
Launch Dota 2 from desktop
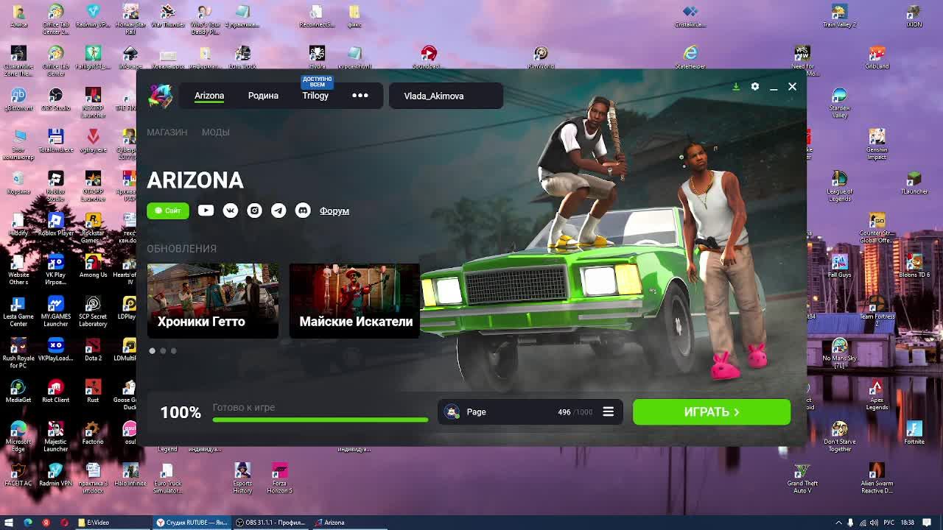pyautogui.click(x=93, y=350)
